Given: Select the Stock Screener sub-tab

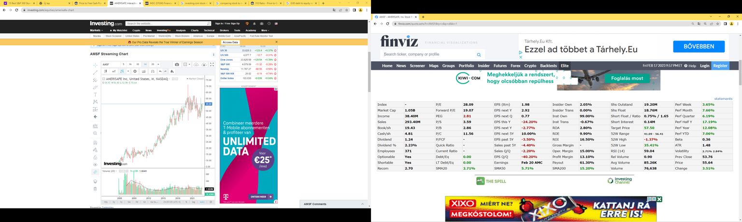Looking at the screenshot, I should coord(114,36).
